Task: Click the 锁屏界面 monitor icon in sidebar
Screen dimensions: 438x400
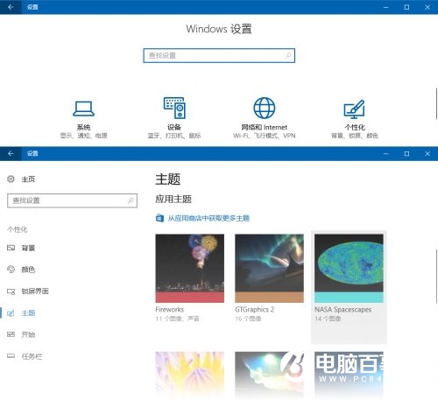Action: click(x=11, y=291)
